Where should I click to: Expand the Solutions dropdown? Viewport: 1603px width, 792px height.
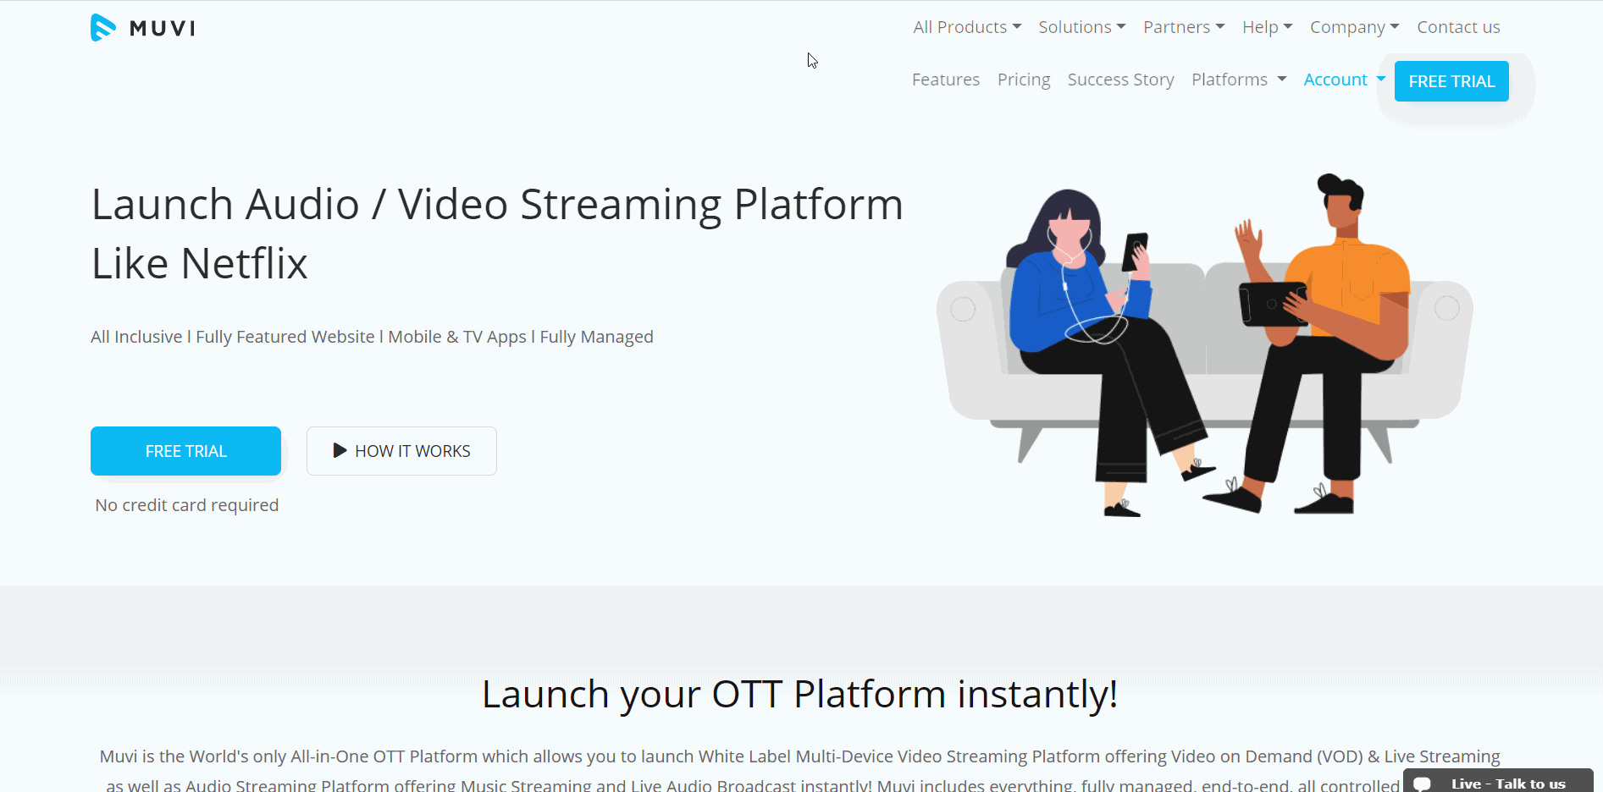(1082, 27)
